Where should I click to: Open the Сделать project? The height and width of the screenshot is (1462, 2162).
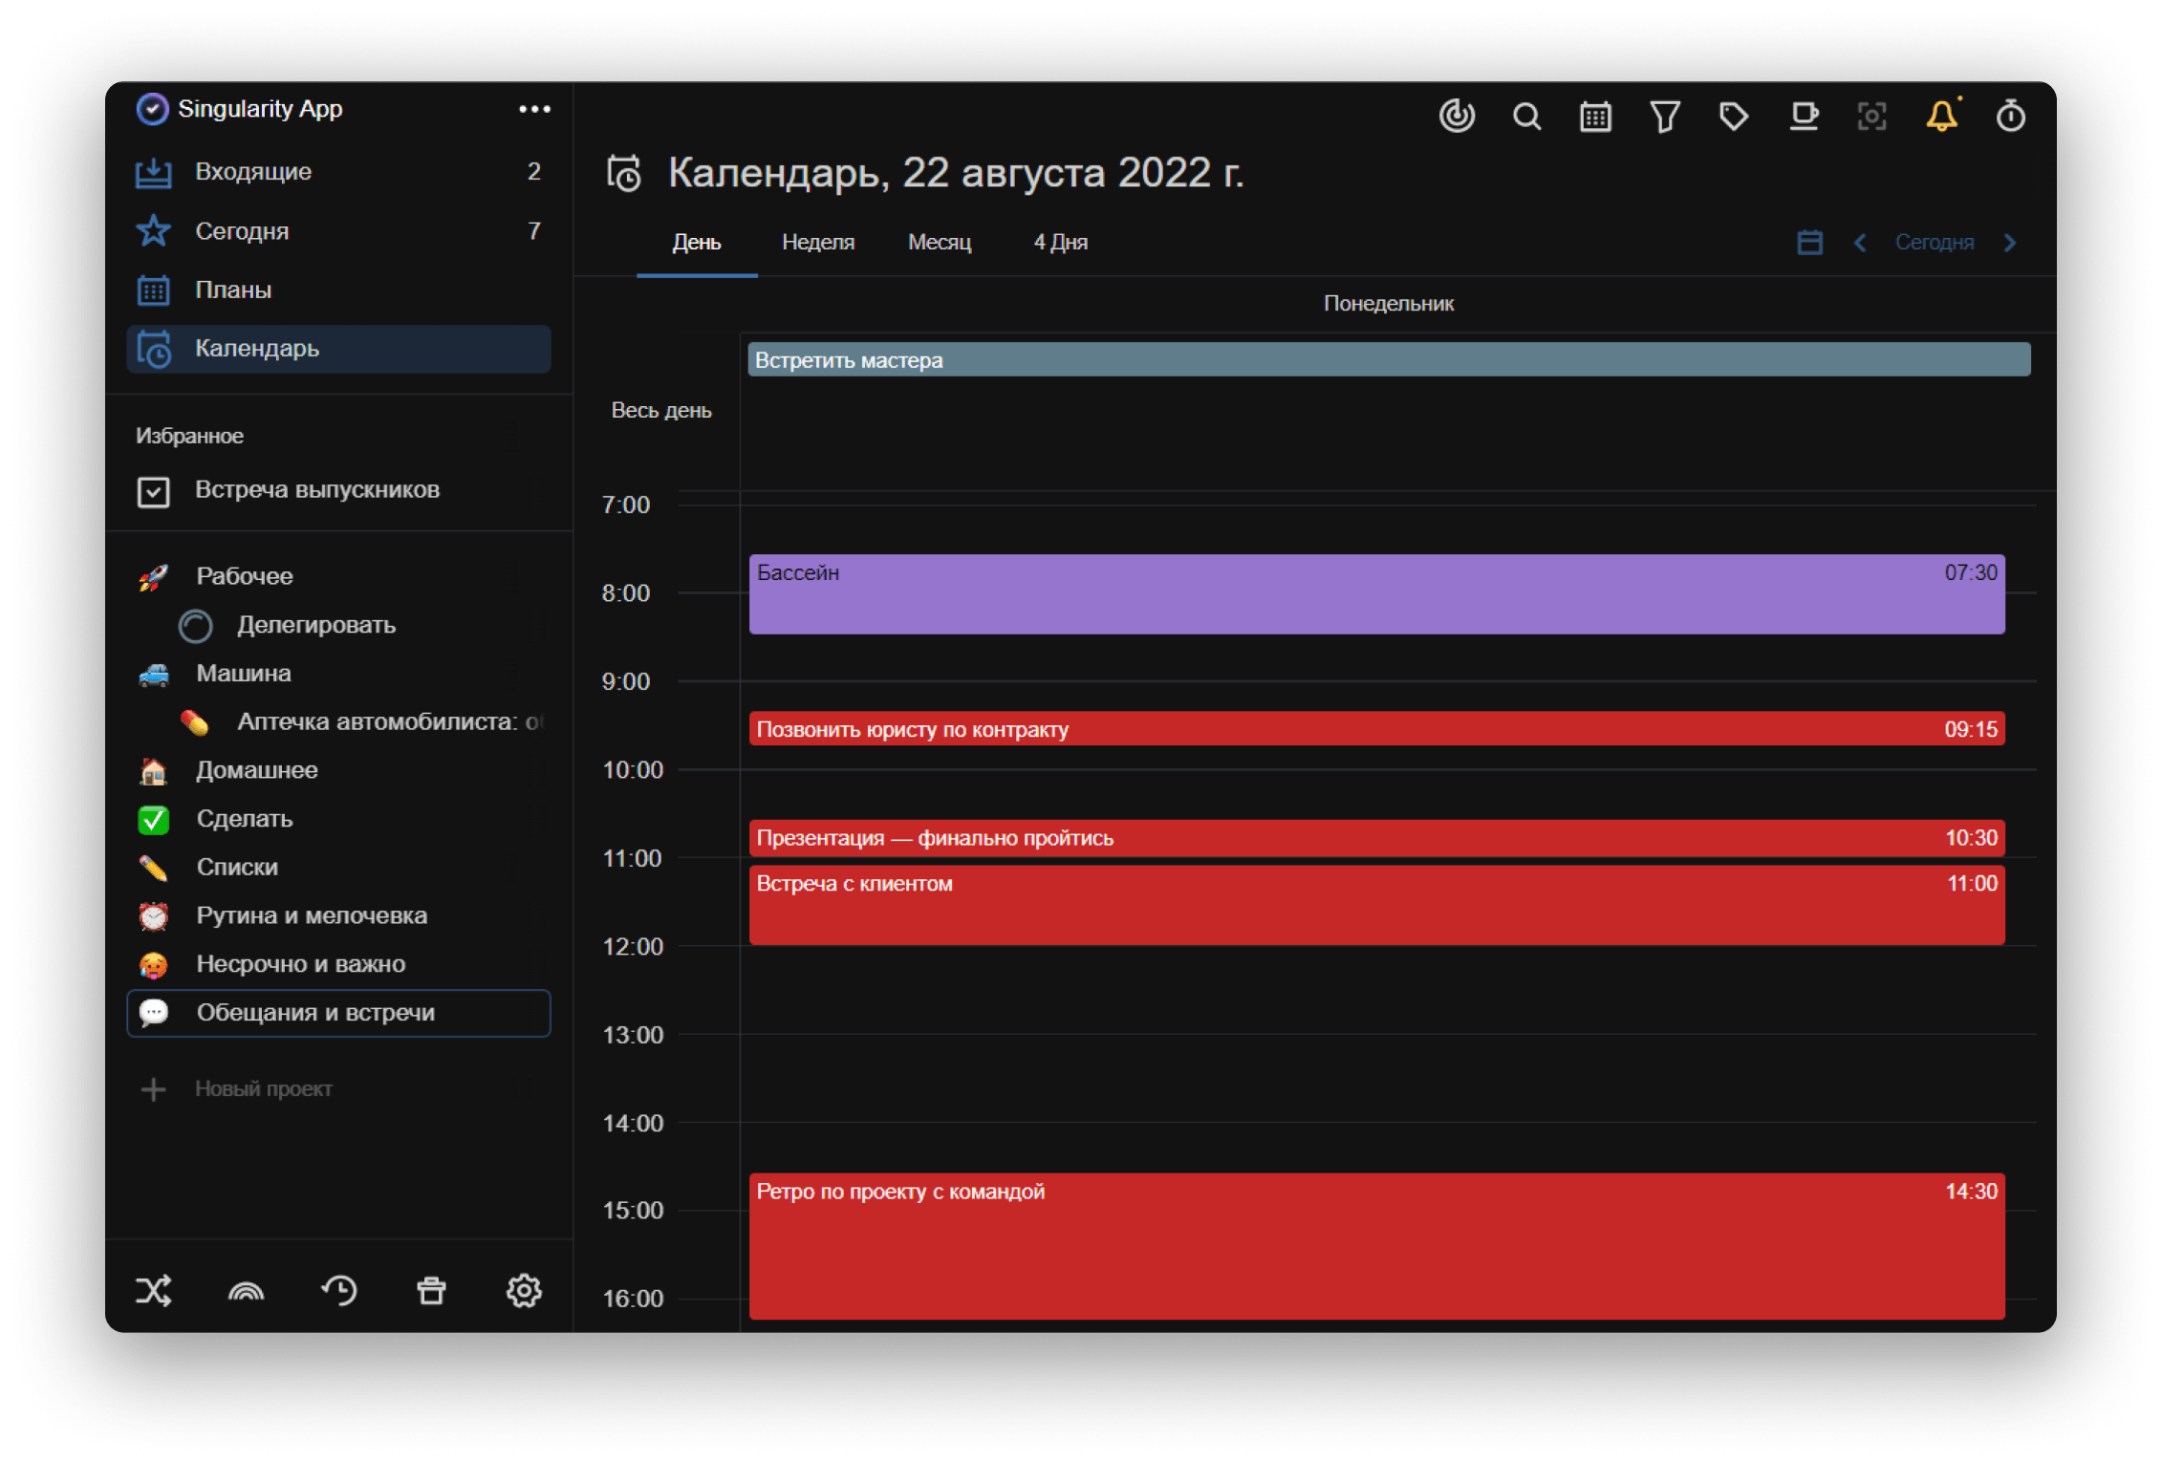tap(338, 819)
